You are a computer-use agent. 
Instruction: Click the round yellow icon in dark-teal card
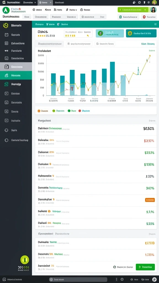pos(130,33)
